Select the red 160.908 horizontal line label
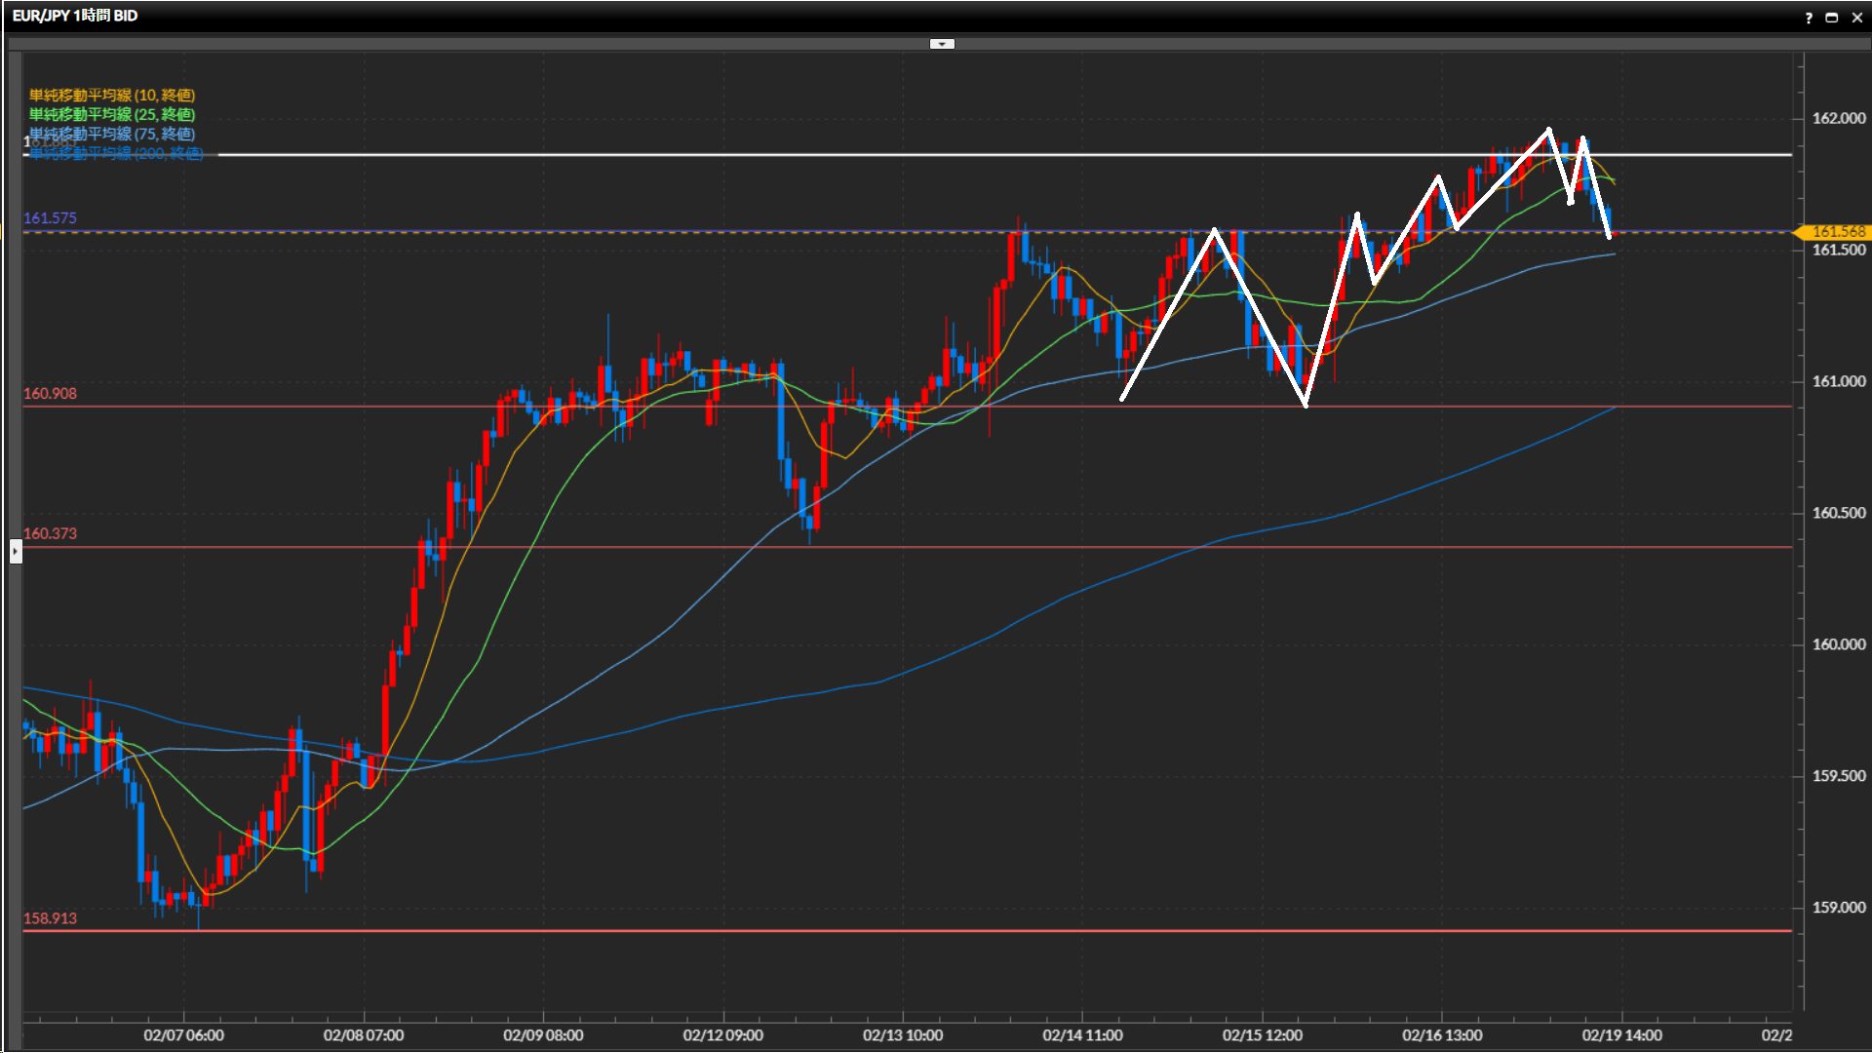The height and width of the screenshot is (1053, 1872). point(50,394)
